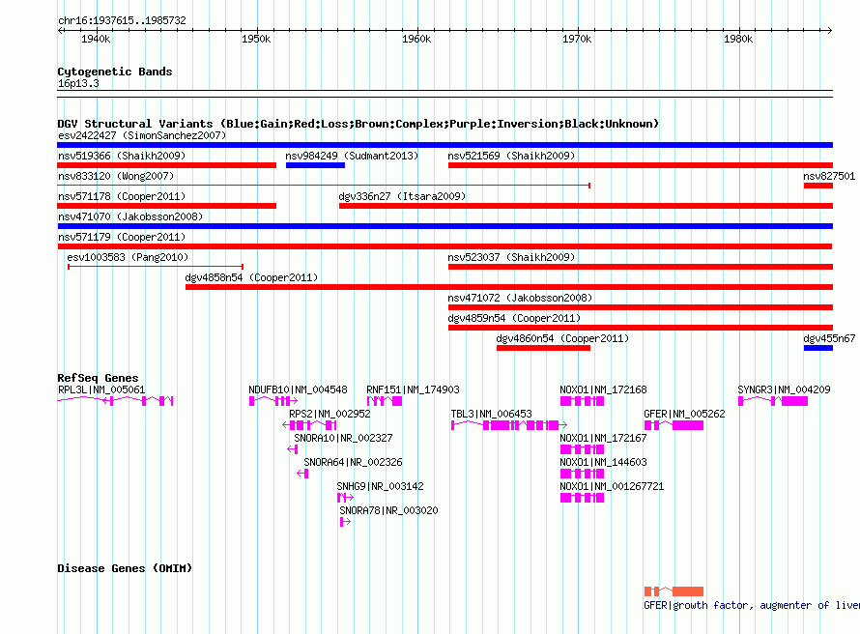This screenshot has height=634, width=860.
Task: Select the NDUFB10 gene model glyph
Action: [273, 401]
